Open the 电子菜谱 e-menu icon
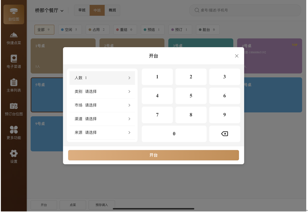The height and width of the screenshot is (212, 308). click(x=14, y=62)
